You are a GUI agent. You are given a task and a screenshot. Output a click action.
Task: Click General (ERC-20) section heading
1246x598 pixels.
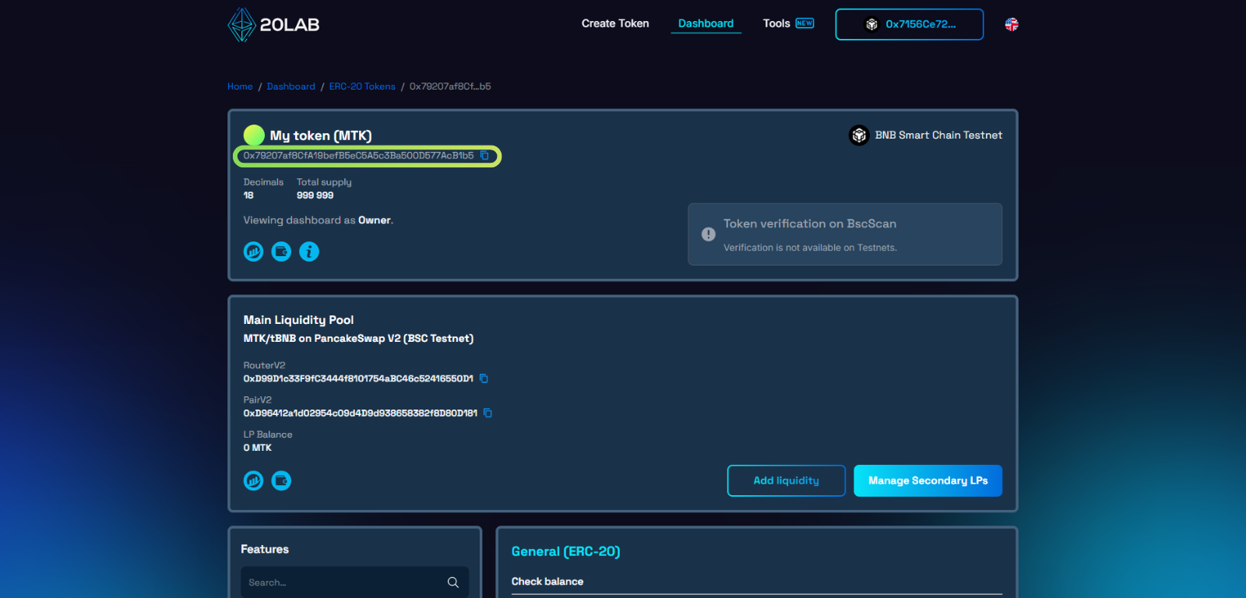click(x=565, y=551)
